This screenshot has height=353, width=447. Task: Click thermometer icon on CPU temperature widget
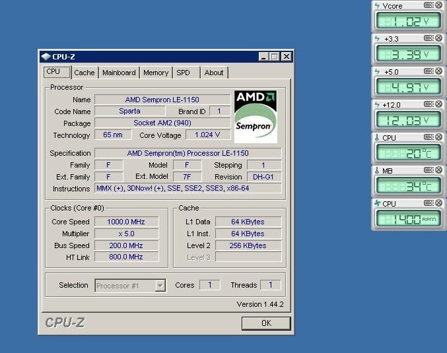tap(377, 138)
